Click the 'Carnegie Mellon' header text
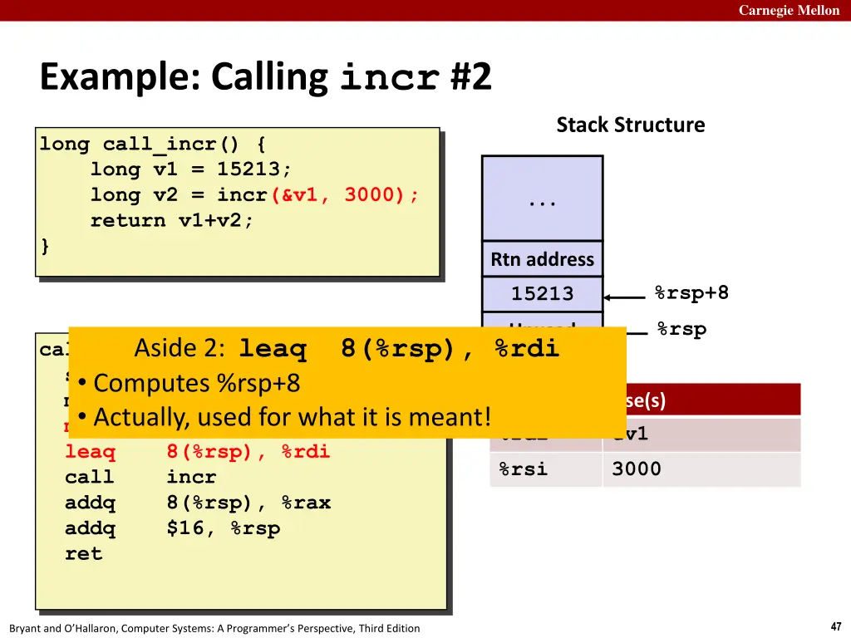The height and width of the screenshot is (638, 851). point(789,10)
